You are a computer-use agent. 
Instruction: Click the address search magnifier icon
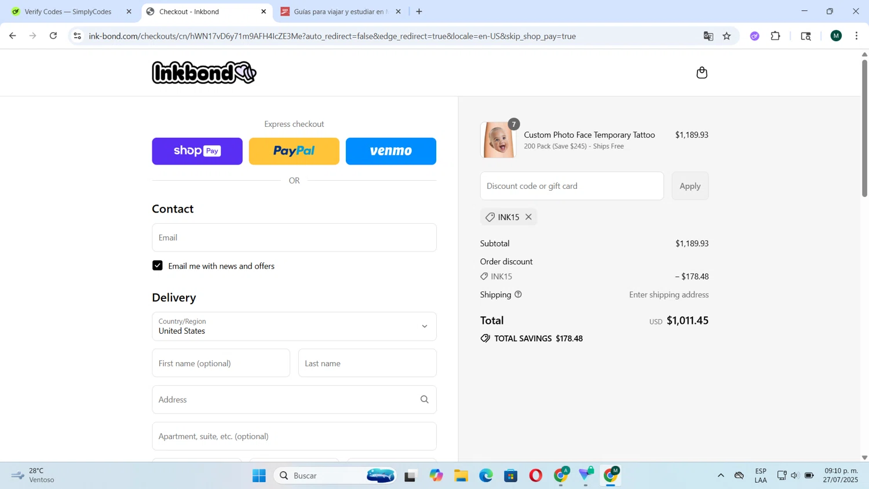coord(424,400)
